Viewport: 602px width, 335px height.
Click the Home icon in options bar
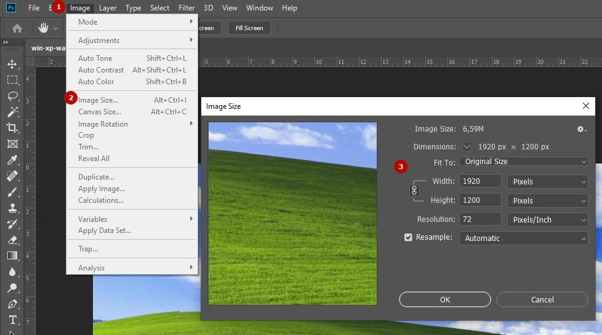point(17,28)
